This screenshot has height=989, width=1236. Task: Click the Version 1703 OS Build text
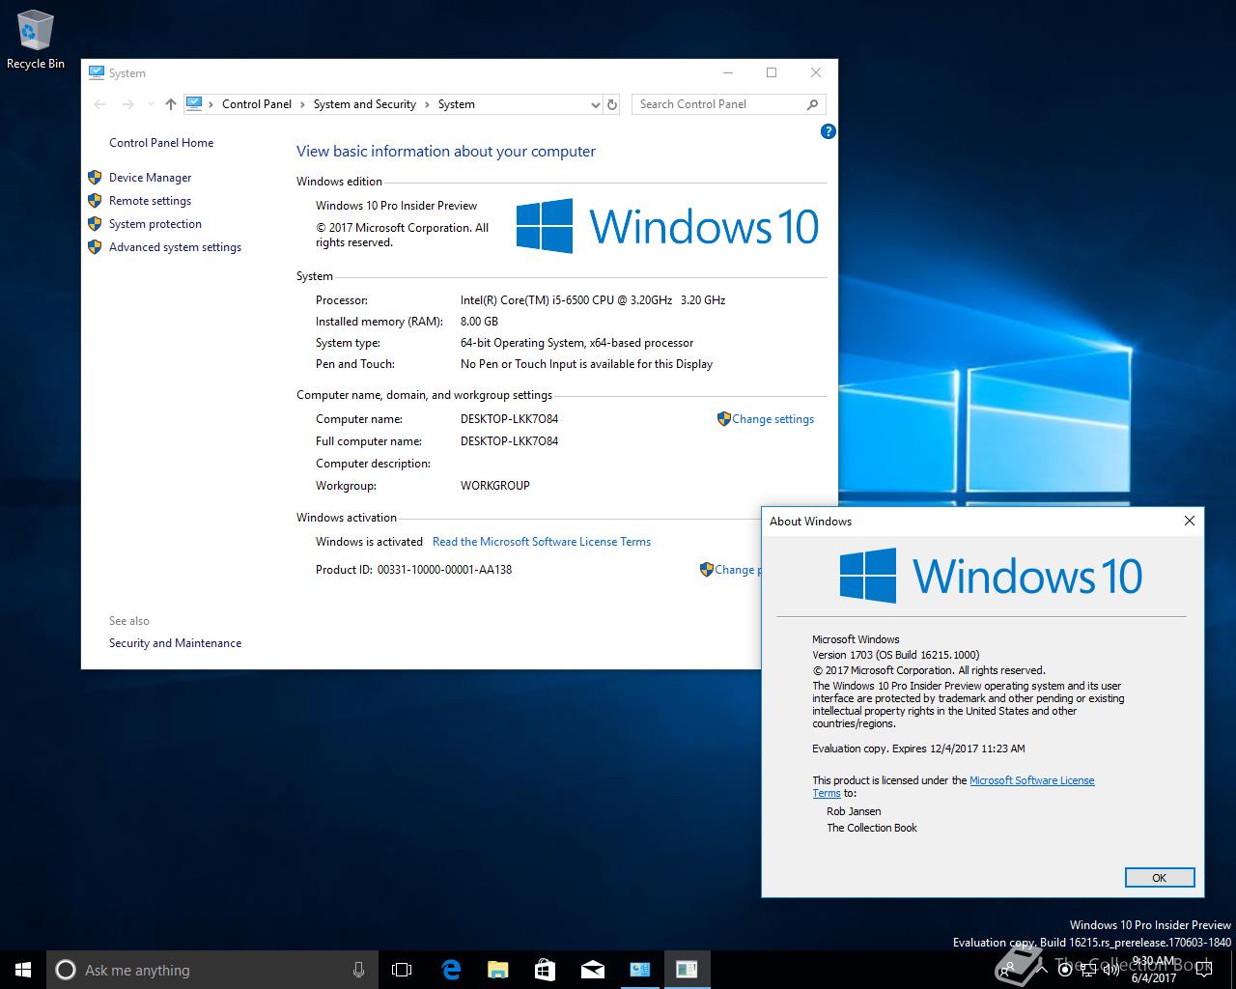895,655
